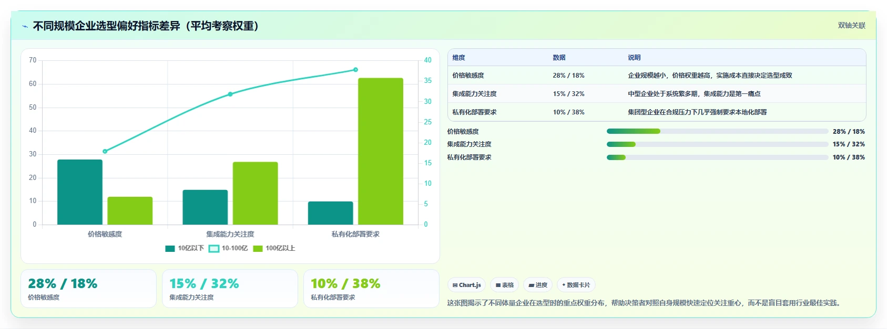
Task: Toggle the 10-100亿 legend series
Action: (228, 248)
